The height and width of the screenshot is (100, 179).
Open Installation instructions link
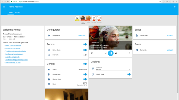click(13, 48)
